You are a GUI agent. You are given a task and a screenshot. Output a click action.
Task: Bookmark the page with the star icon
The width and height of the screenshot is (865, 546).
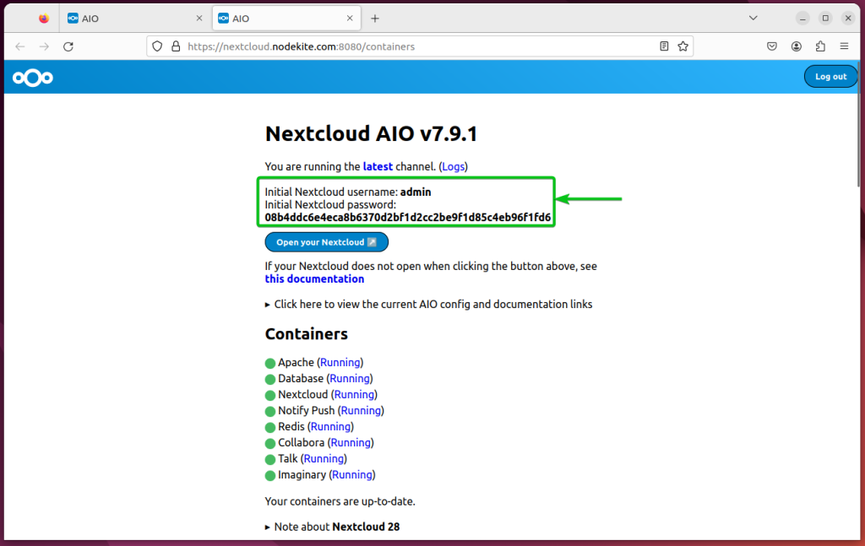(683, 46)
